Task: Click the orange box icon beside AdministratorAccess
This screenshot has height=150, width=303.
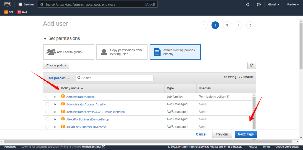Action: click(63, 96)
